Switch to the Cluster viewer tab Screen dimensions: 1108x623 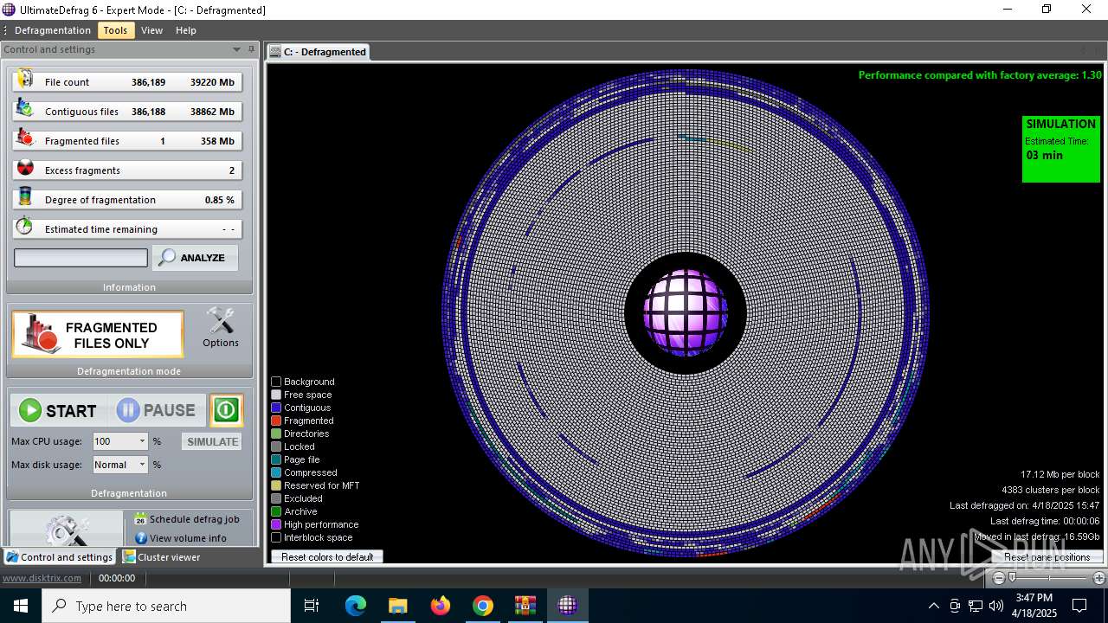161,557
